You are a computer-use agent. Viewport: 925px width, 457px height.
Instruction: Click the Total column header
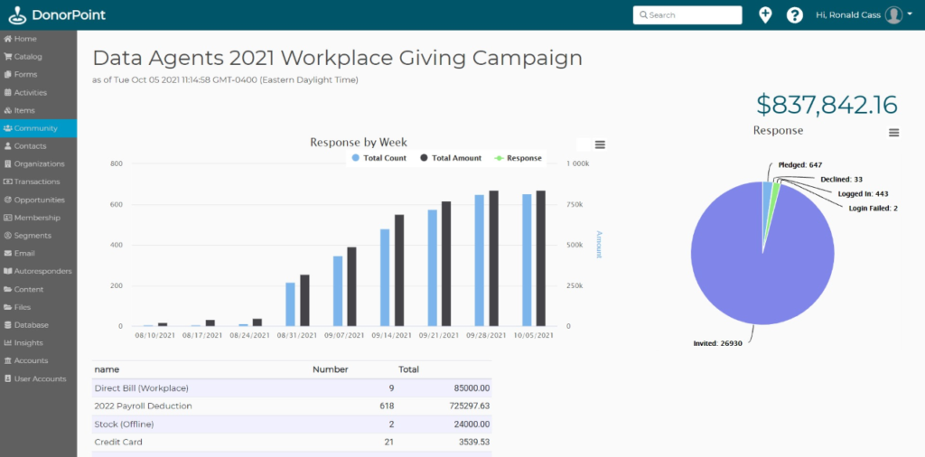pyautogui.click(x=409, y=369)
